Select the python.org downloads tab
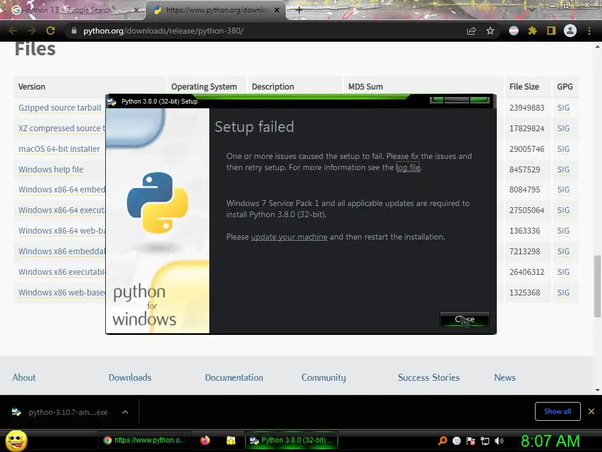Image resolution: width=602 pixels, height=452 pixels. pos(216,10)
